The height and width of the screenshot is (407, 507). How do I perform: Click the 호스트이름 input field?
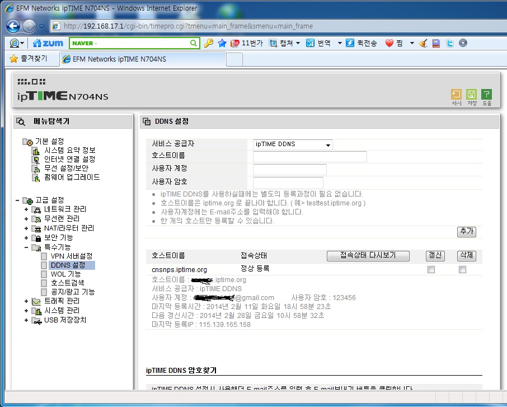click(310, 157)
